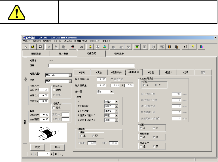Expand the 元件层 combo box
The height and width of the screenshot is (162, 218).
point(112,91)
